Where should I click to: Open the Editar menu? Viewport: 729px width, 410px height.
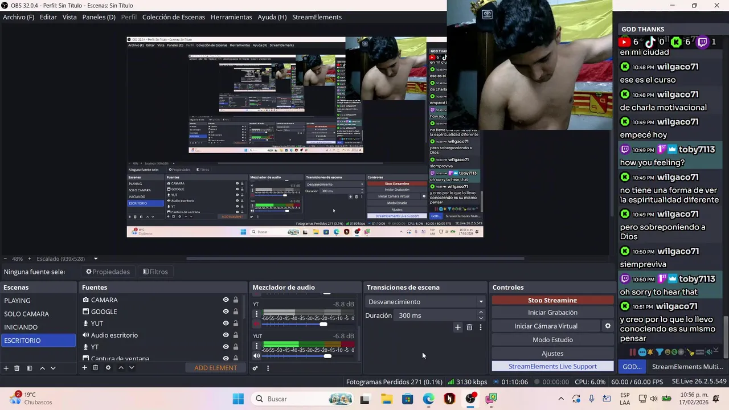pos(48,17)
